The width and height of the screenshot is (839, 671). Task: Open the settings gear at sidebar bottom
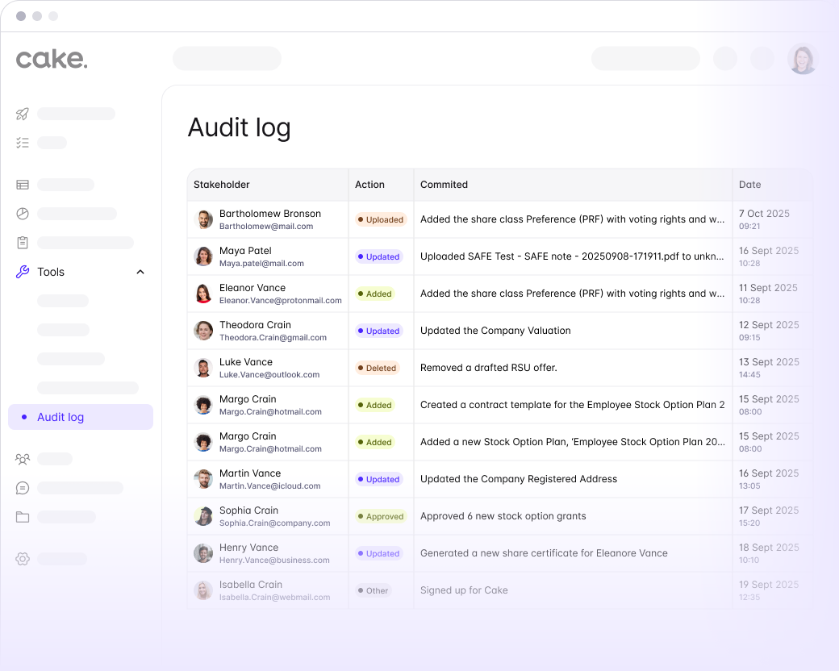[x=22, y=558]
